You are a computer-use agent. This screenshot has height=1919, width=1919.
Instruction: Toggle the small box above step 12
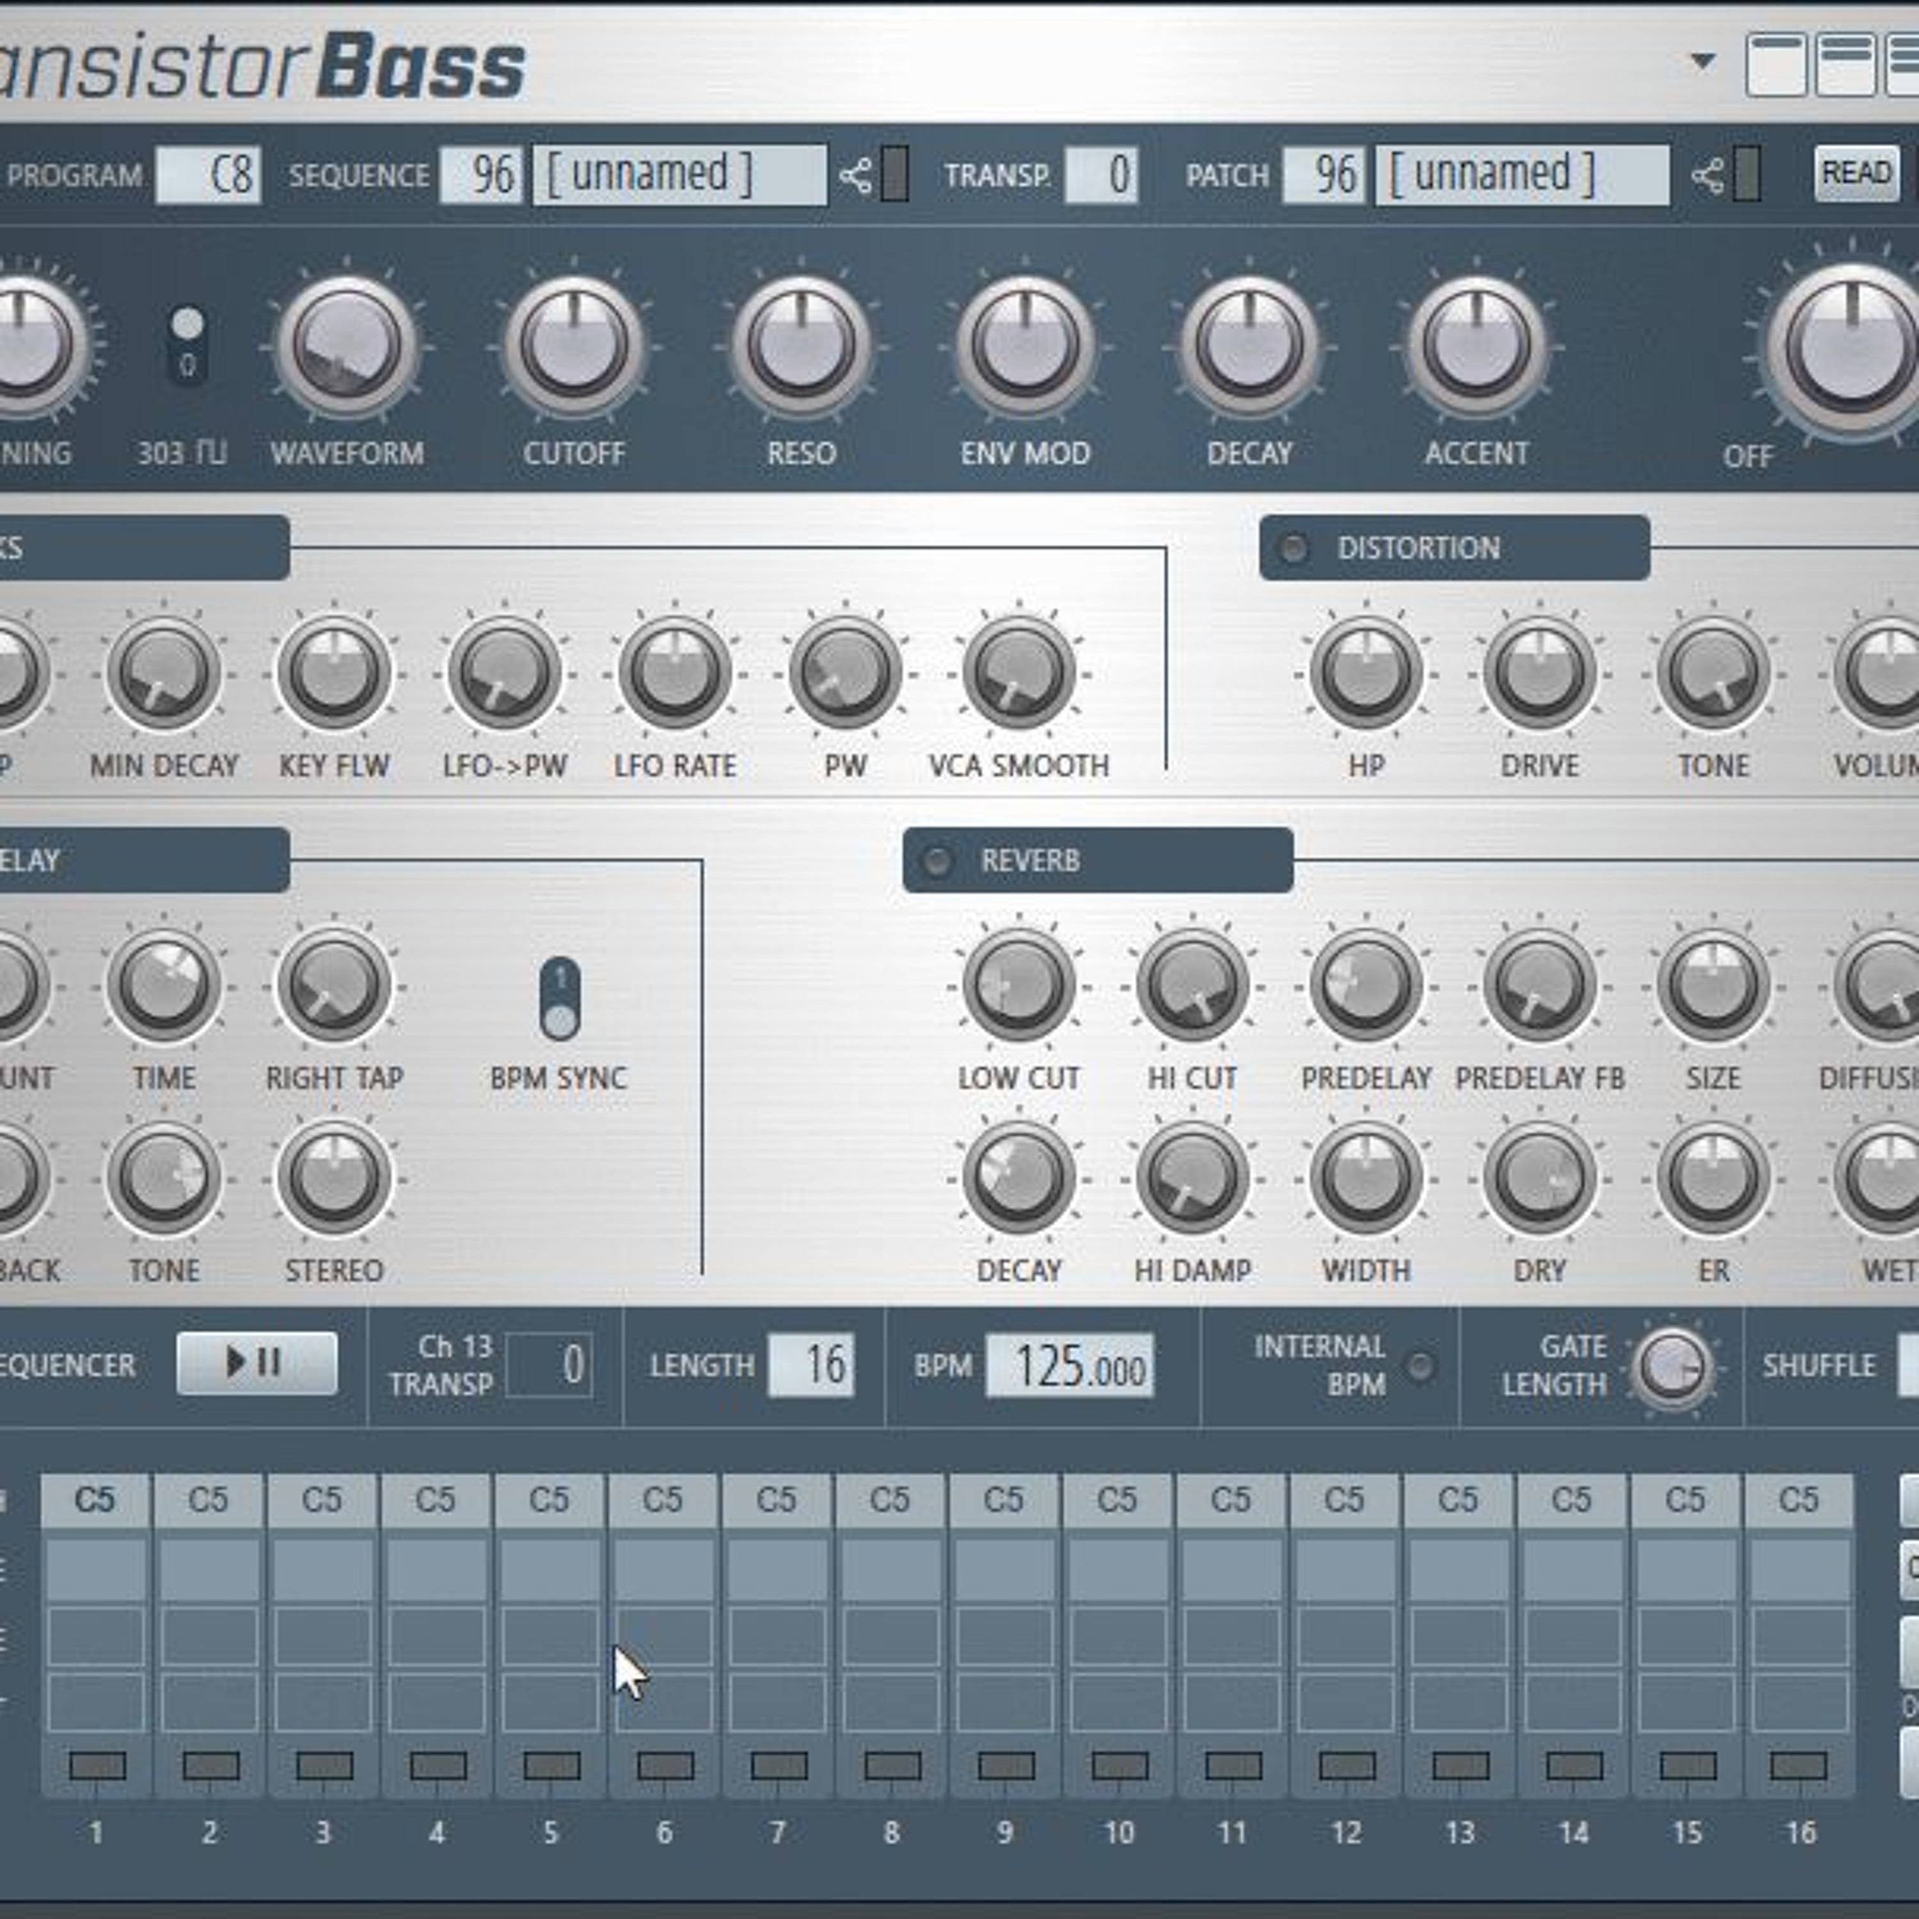click(x=1347, y=1766)
